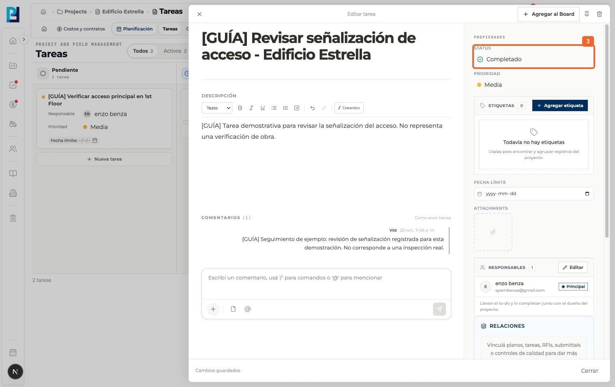This screenshot has width=615, height=387.
Task: Open the Status dropdown showing Completado
Action: point(534,59)
